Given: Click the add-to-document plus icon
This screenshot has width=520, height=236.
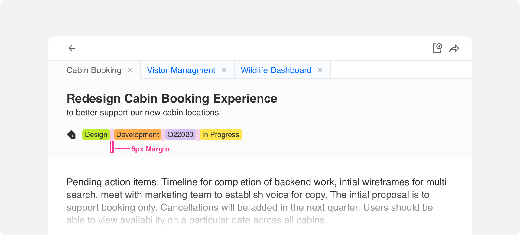Looking at the screenshot, I should 437,48.
